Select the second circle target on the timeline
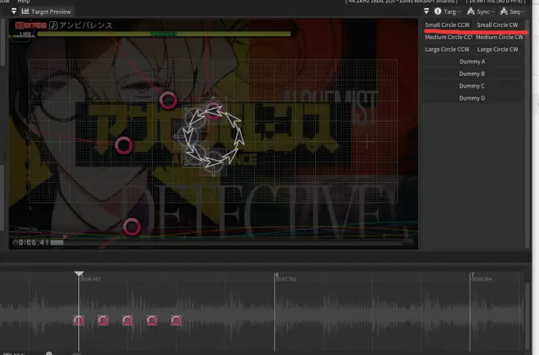539x355 pixels. pos(103,321)
